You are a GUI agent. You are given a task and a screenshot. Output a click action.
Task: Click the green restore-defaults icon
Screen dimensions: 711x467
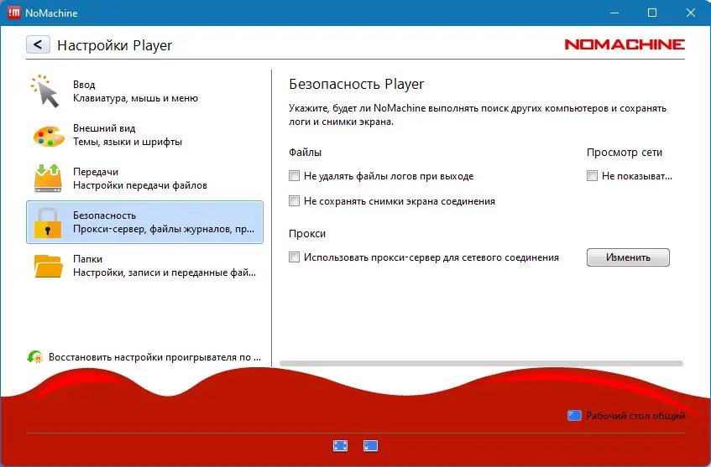35,357
